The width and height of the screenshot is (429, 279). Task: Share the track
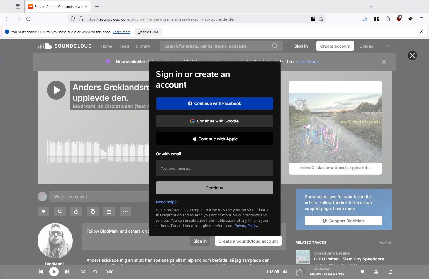point(76,211)
